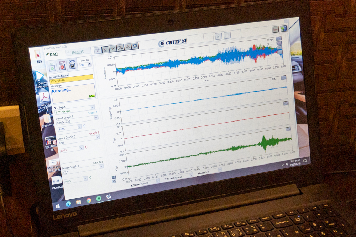Open the Graph 2 RMS dropdown
Viewport: 356px width, 237px height.
(81, 148)
